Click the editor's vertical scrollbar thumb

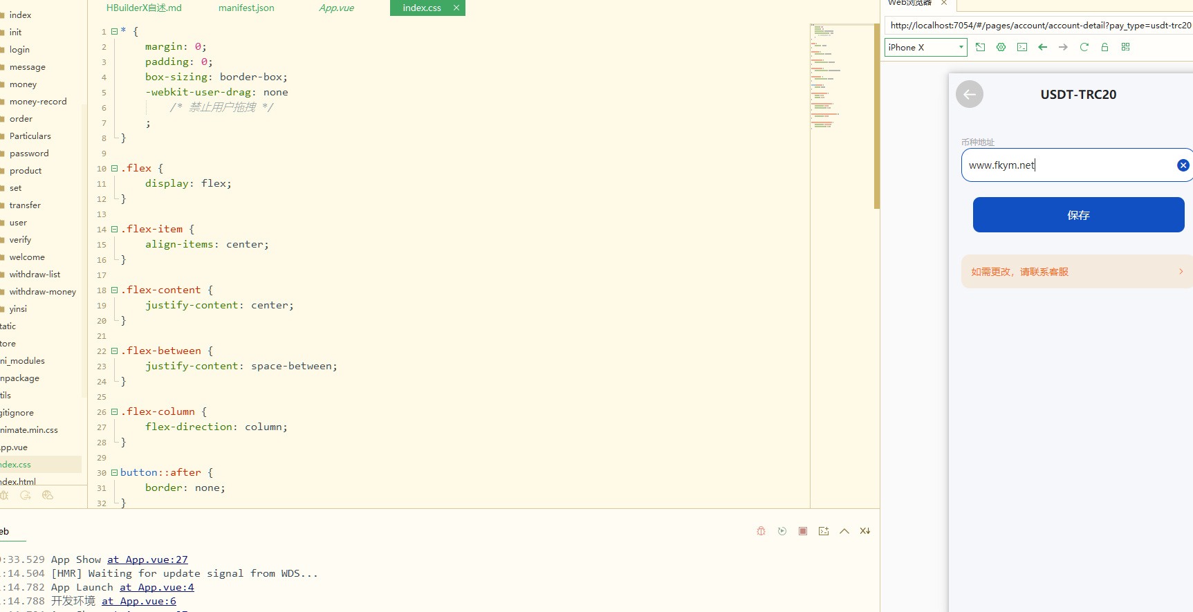click(876, 116)
